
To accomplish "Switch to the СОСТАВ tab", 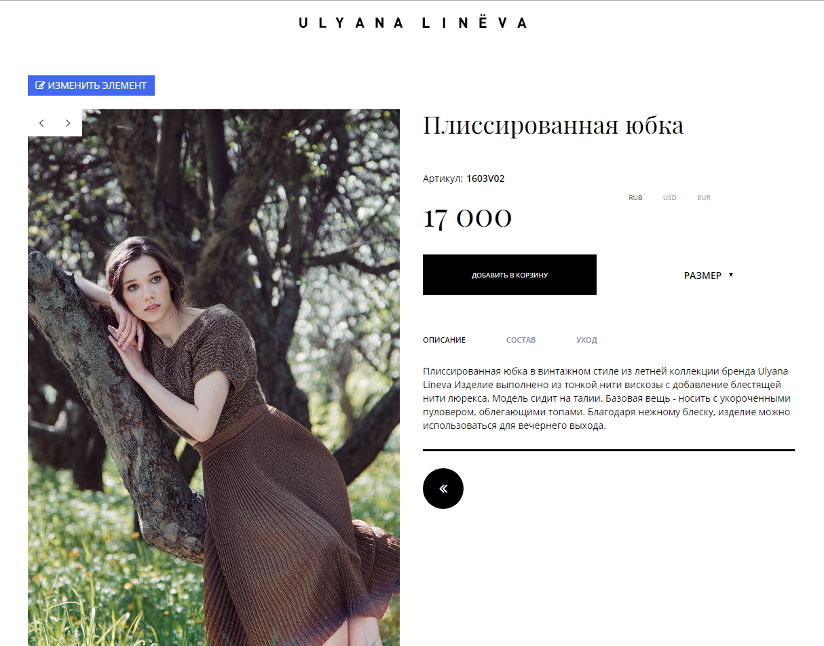I will (x=521, y=340).
